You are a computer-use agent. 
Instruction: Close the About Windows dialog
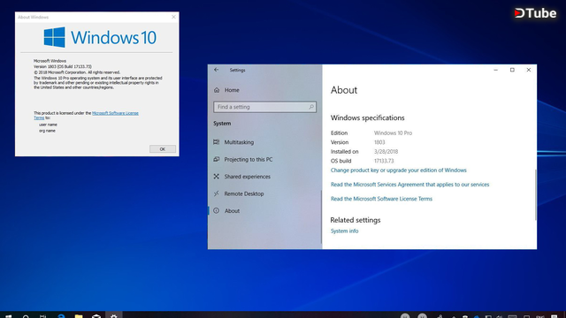pos(173,17)
